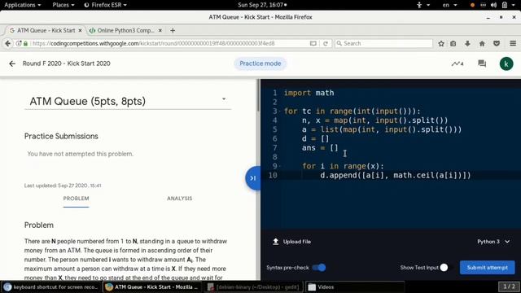
Task: Switch to the ANALYSIS tab
Action: pos(179,199)
